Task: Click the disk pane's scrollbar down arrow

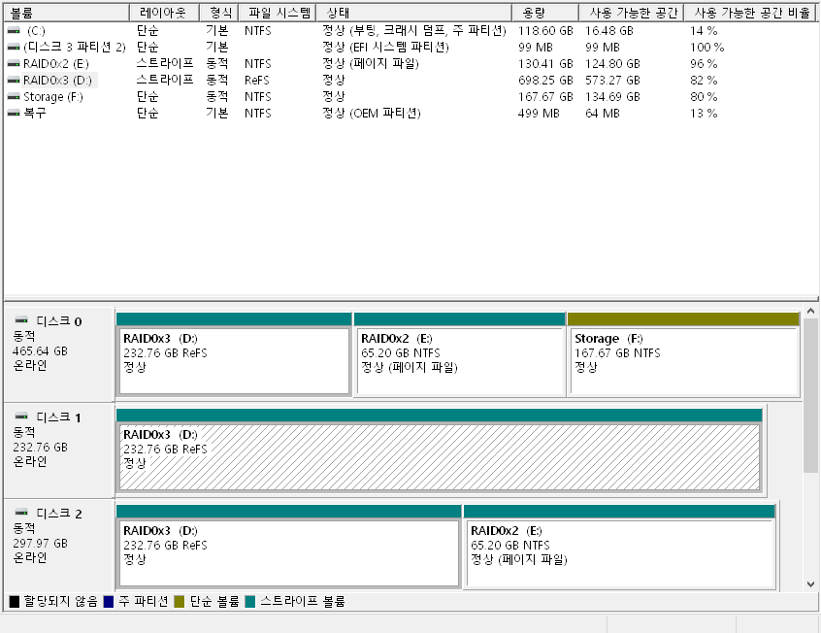Action: coord(810,584)
